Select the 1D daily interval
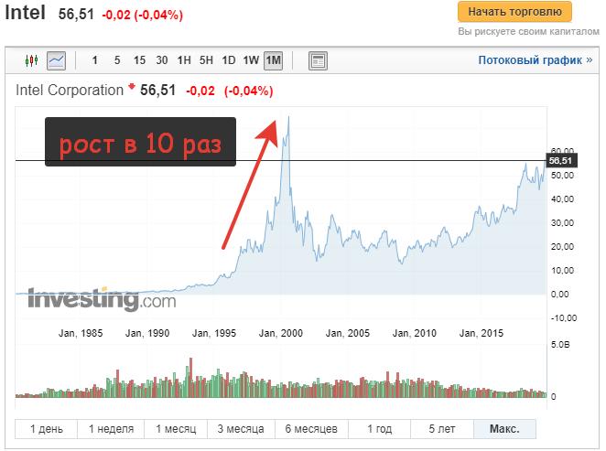This screenshot has width=606, height=451. 229,61
